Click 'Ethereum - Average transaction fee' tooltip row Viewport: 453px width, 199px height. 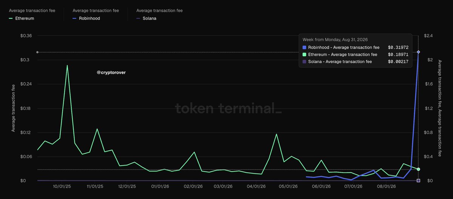tap(356, 55)
